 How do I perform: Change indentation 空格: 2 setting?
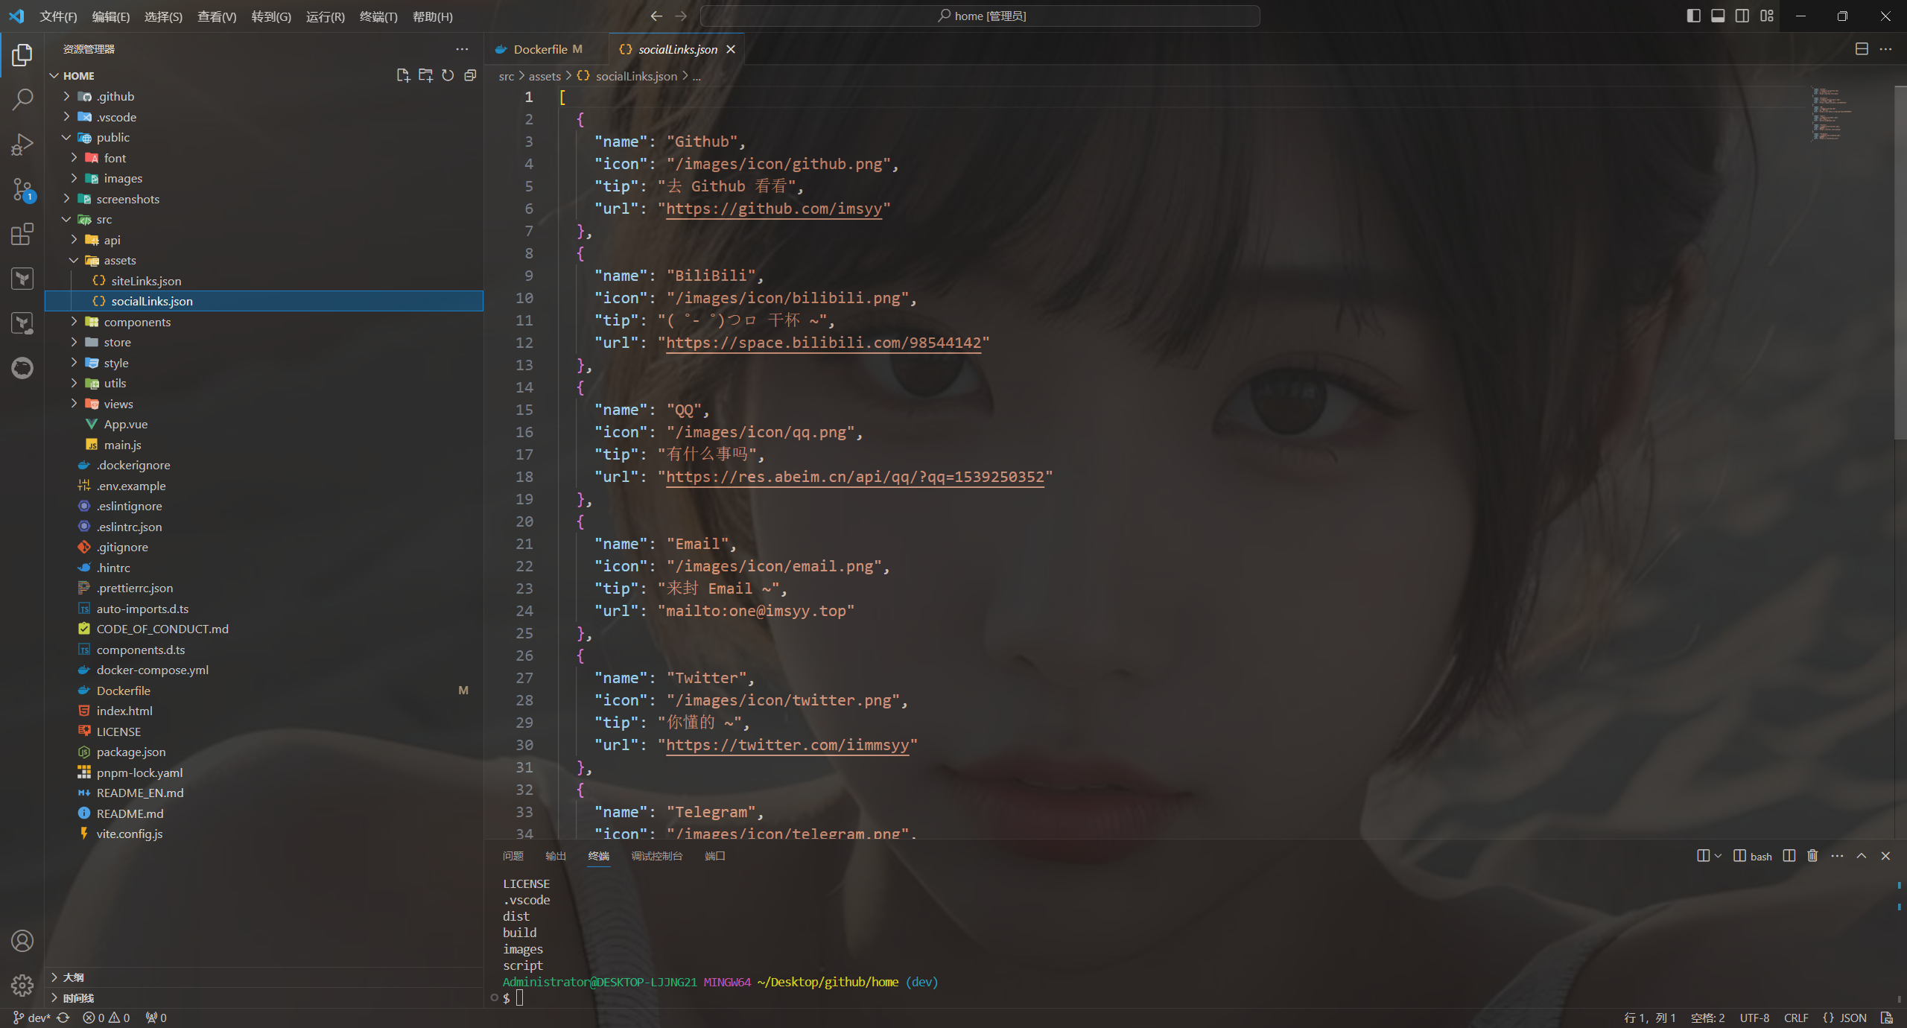[1707, 1018]
